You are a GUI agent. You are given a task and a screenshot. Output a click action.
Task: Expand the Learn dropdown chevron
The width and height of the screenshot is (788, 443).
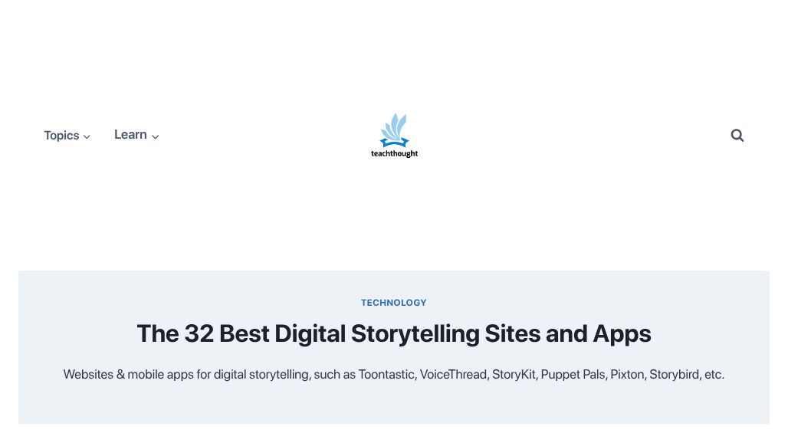point(156,136)
